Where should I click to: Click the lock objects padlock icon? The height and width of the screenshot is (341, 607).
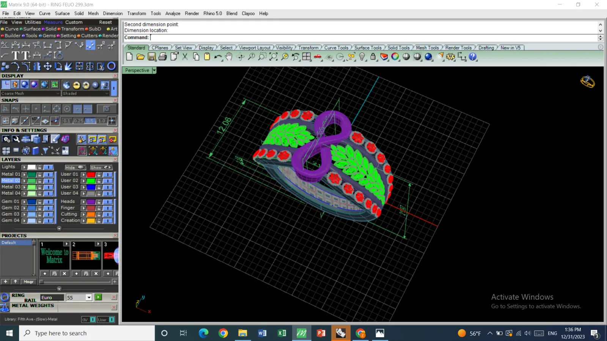click(373, 57)
